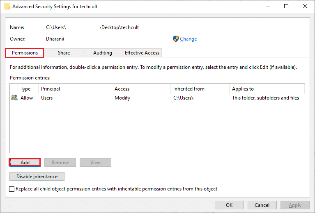Click the Cancel button

click(x=262, y=205)
